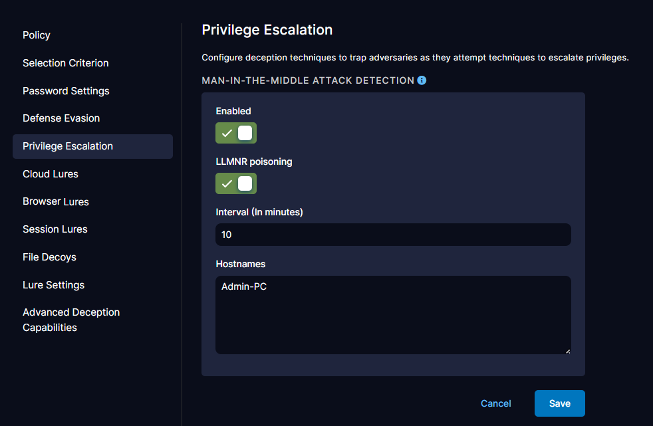653x426 pixels.
Task: Disable the Enabled toggle switch
Action: pos(236,133)
